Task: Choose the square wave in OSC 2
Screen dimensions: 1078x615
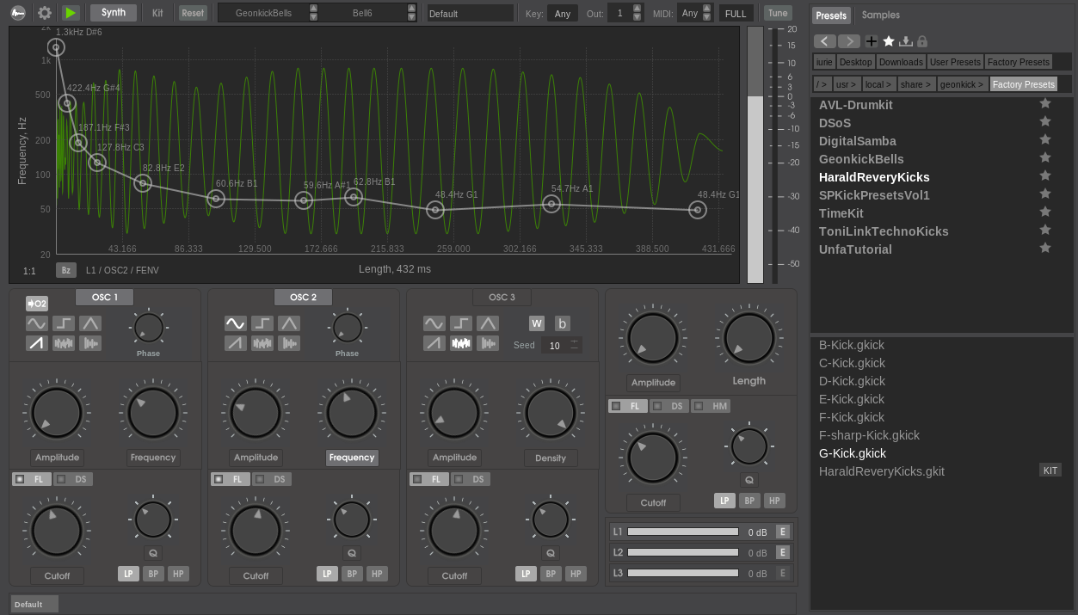Action: click(262, 323)
